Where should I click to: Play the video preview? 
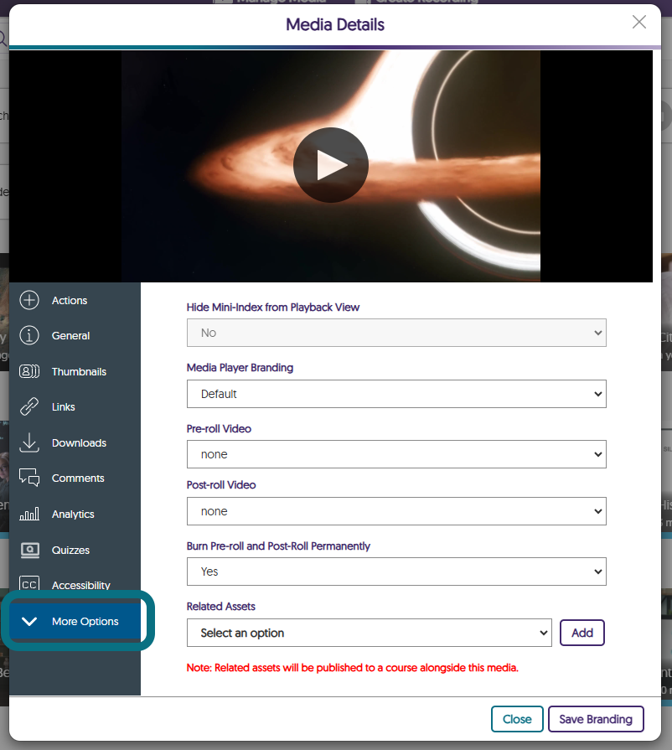(x=330, y=165)
